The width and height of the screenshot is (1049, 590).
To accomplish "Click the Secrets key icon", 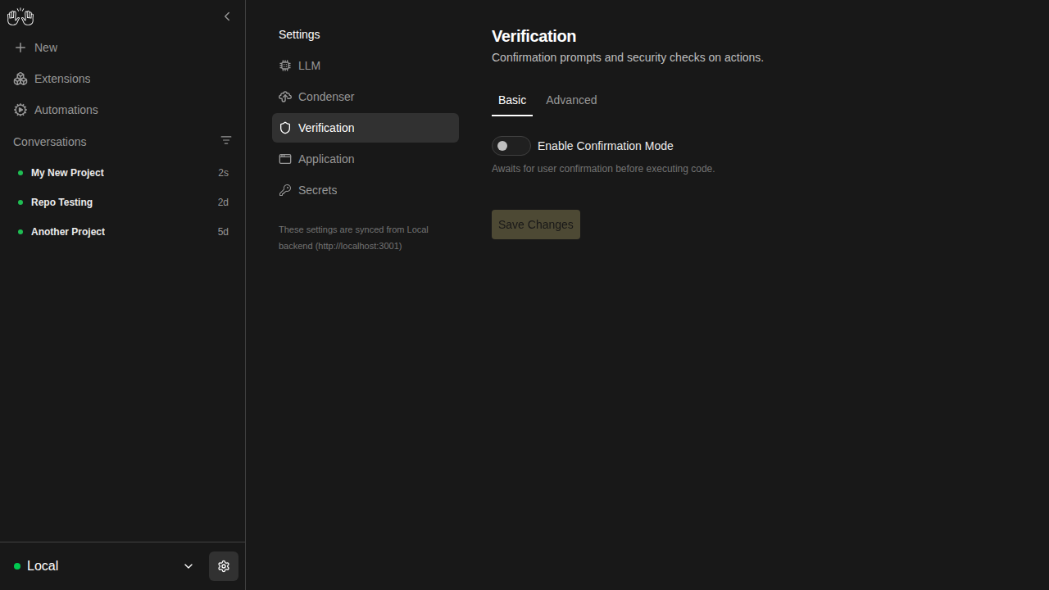I will click(285, 190).
